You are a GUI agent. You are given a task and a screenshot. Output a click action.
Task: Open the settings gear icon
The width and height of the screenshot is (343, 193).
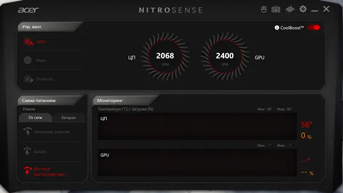coord(303,9)
